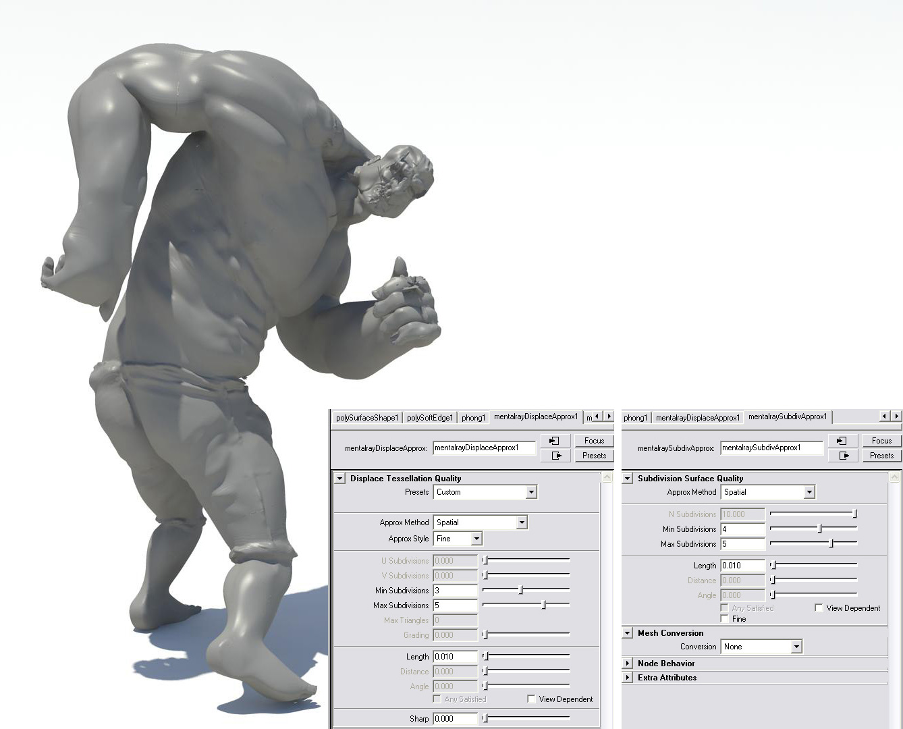Click Min Subdivisions field showing 4

[x=743, y=529]
